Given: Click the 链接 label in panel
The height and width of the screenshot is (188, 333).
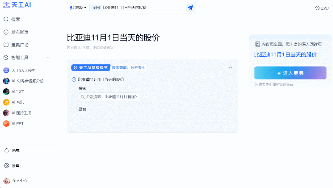Looking at the screenshot, I should tap(83, 109).
